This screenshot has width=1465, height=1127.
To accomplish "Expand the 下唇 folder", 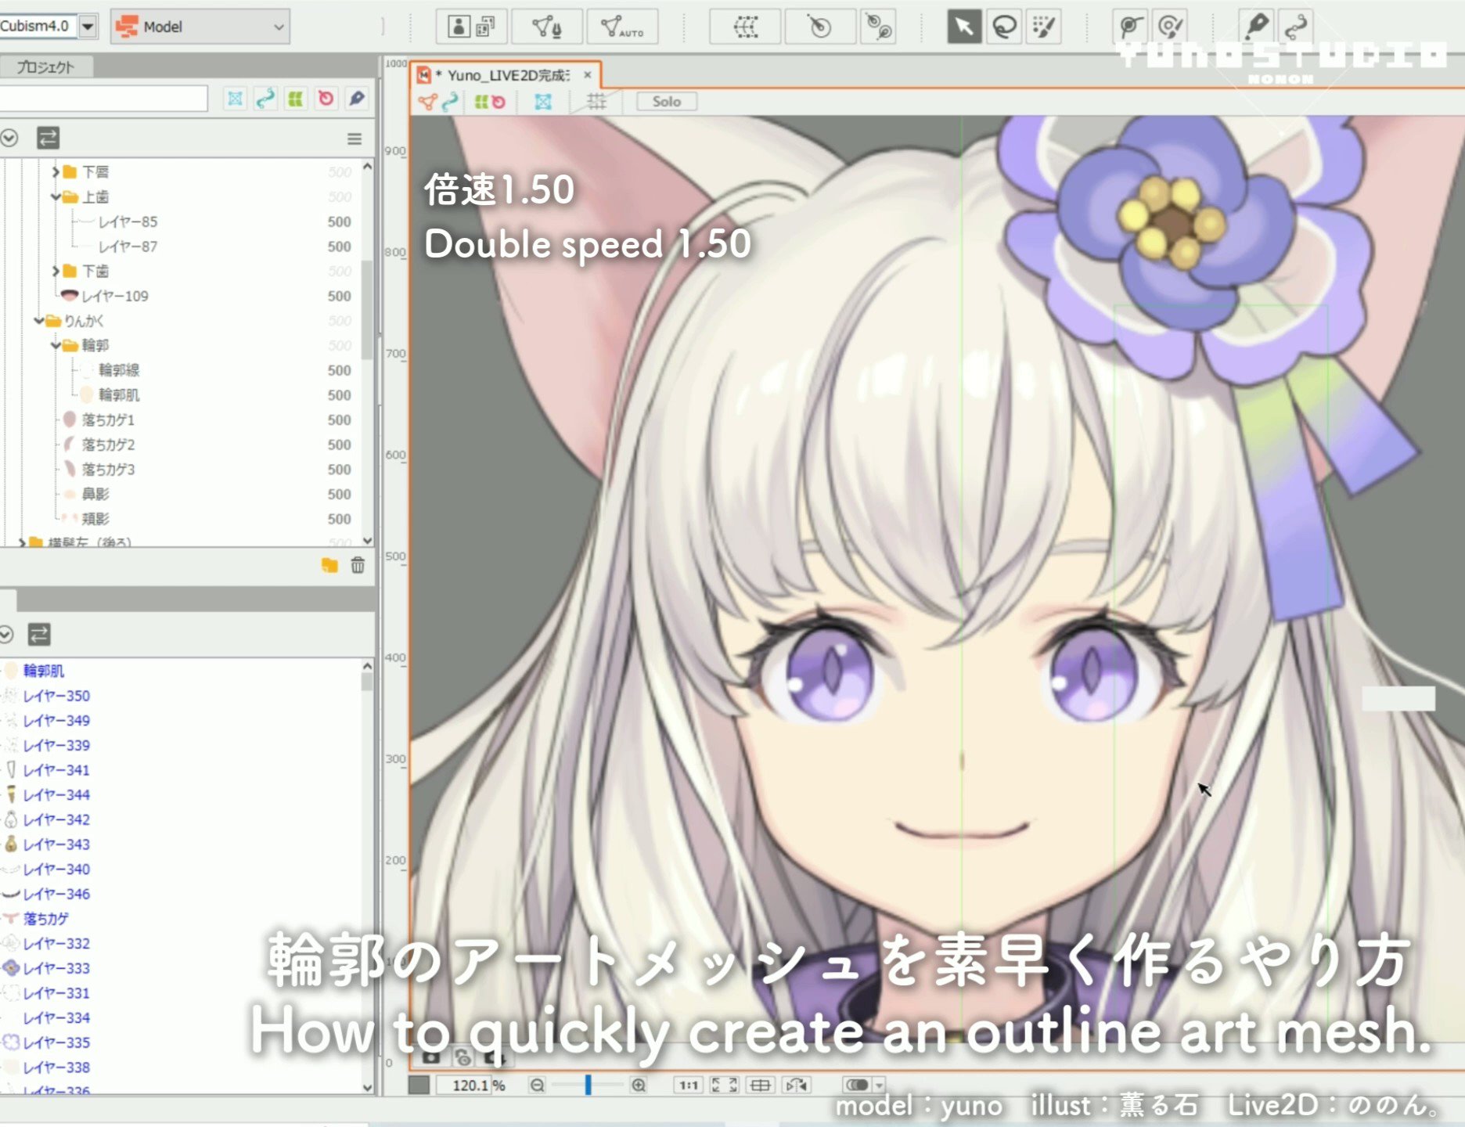I will click(56, 171).
